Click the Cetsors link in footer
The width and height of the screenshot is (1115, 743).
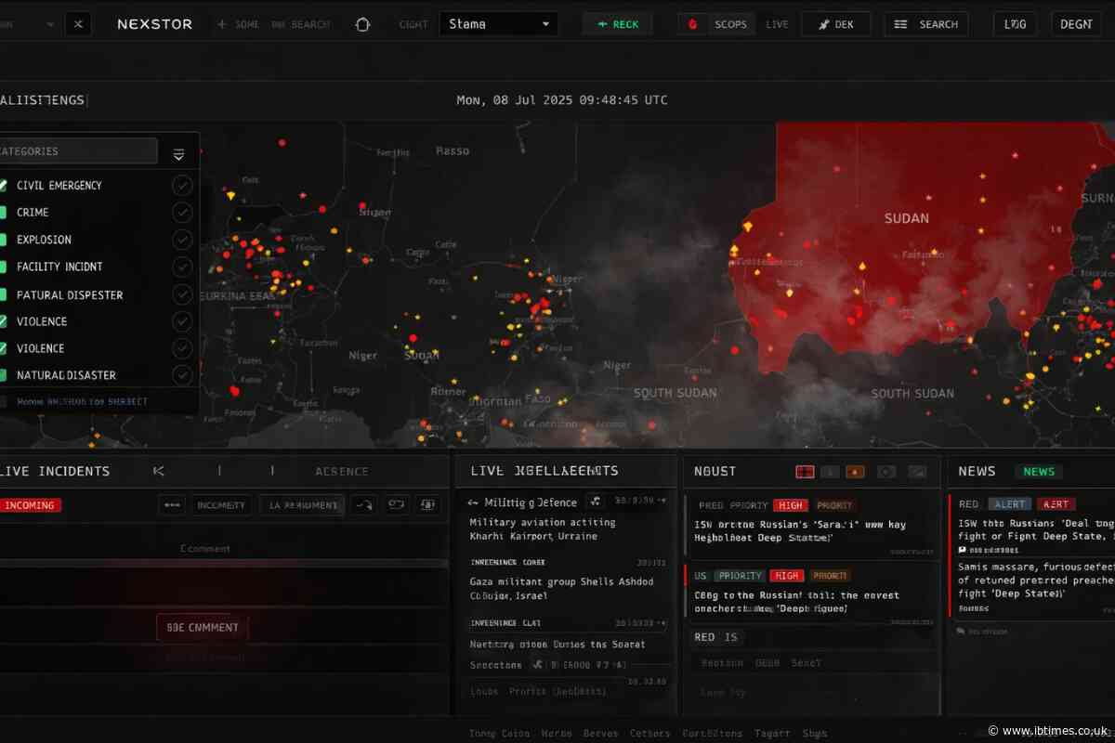649,733
